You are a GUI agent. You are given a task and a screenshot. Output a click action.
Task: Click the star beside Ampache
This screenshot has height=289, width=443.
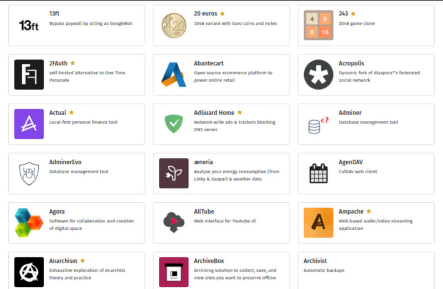(x=369, y=211)
